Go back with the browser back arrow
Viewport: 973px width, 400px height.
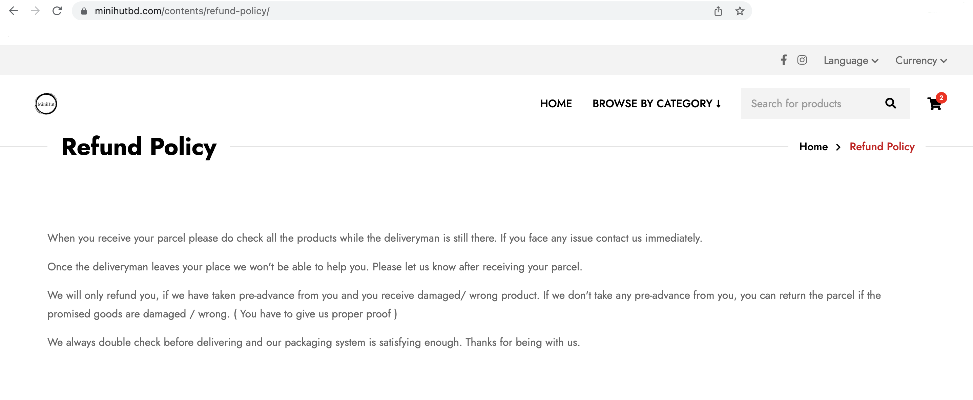click(x=14, y=11)
